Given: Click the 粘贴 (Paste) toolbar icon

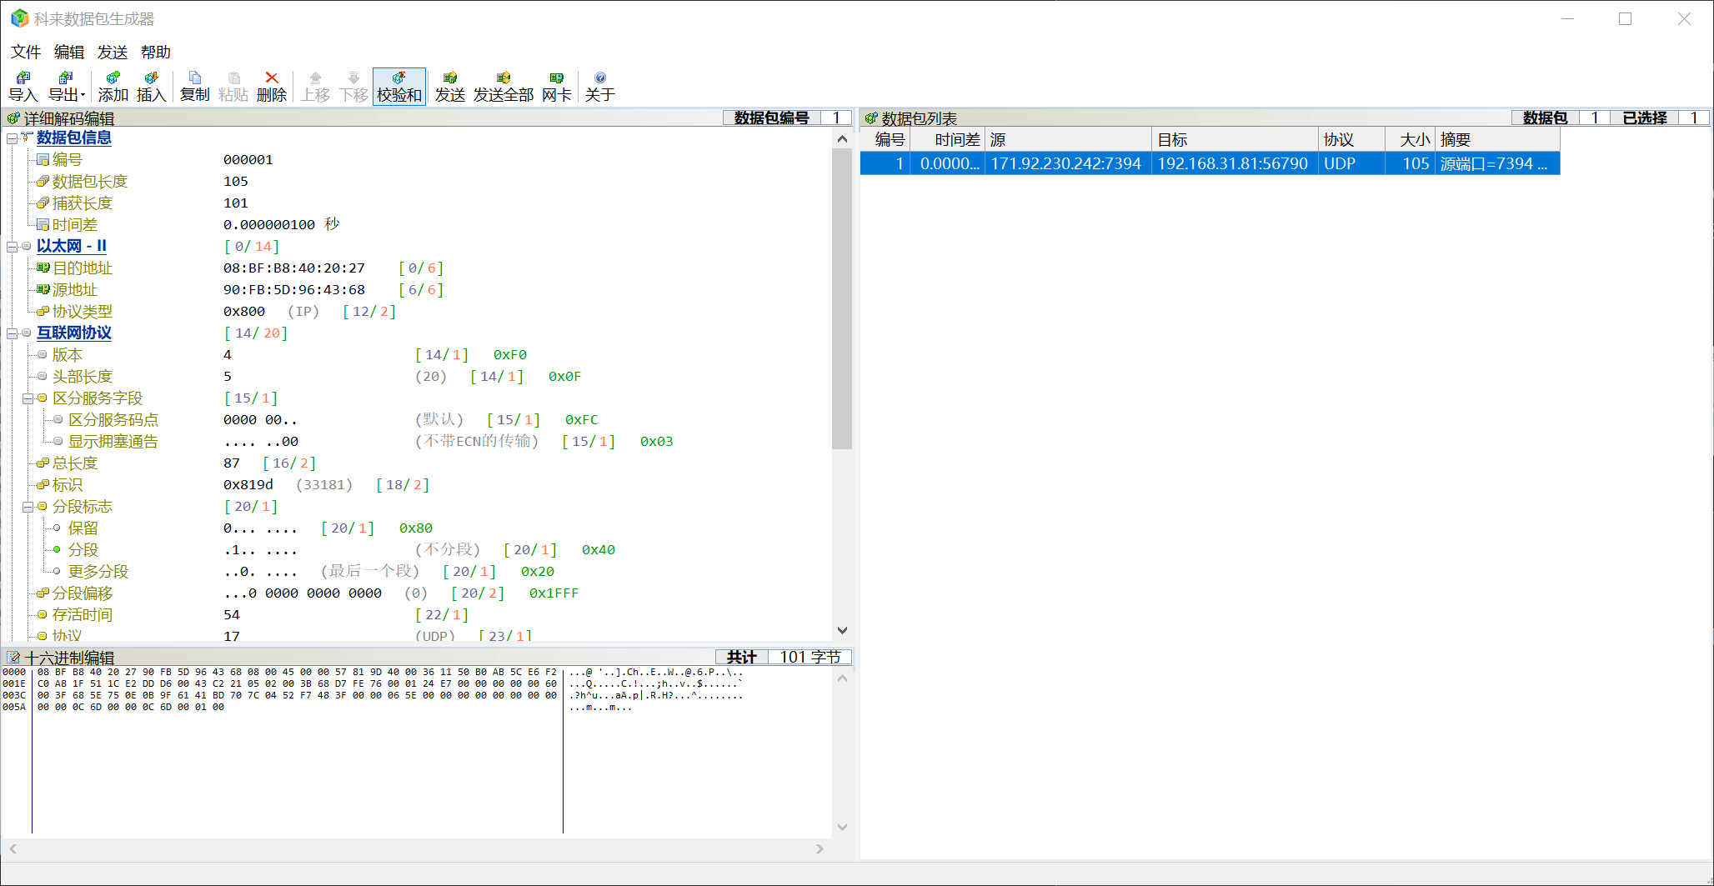Looking at the screenshot, I should click(x=233, y=87).
